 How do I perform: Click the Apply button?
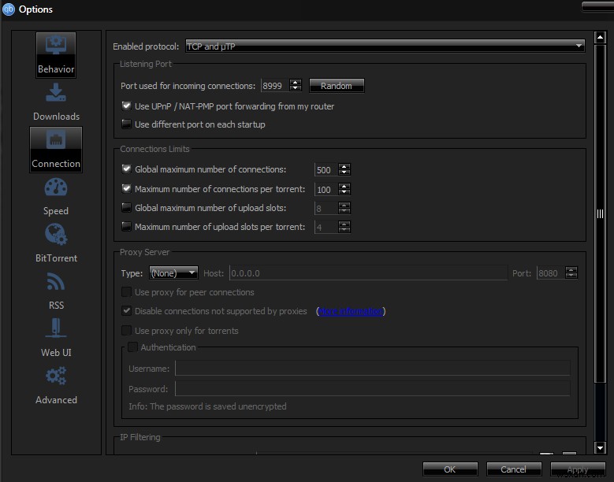click(578, 469)
